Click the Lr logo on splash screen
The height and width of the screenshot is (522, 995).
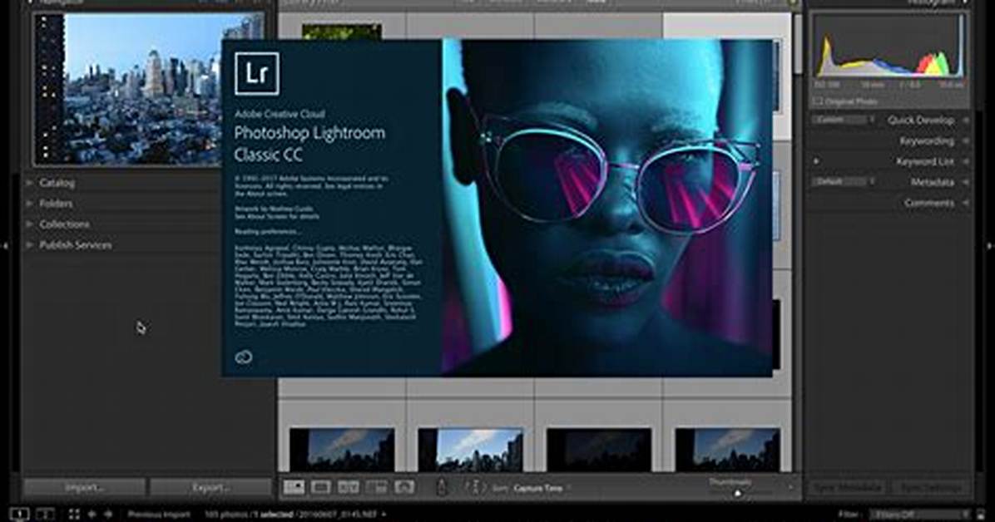(x=256, y=74)
